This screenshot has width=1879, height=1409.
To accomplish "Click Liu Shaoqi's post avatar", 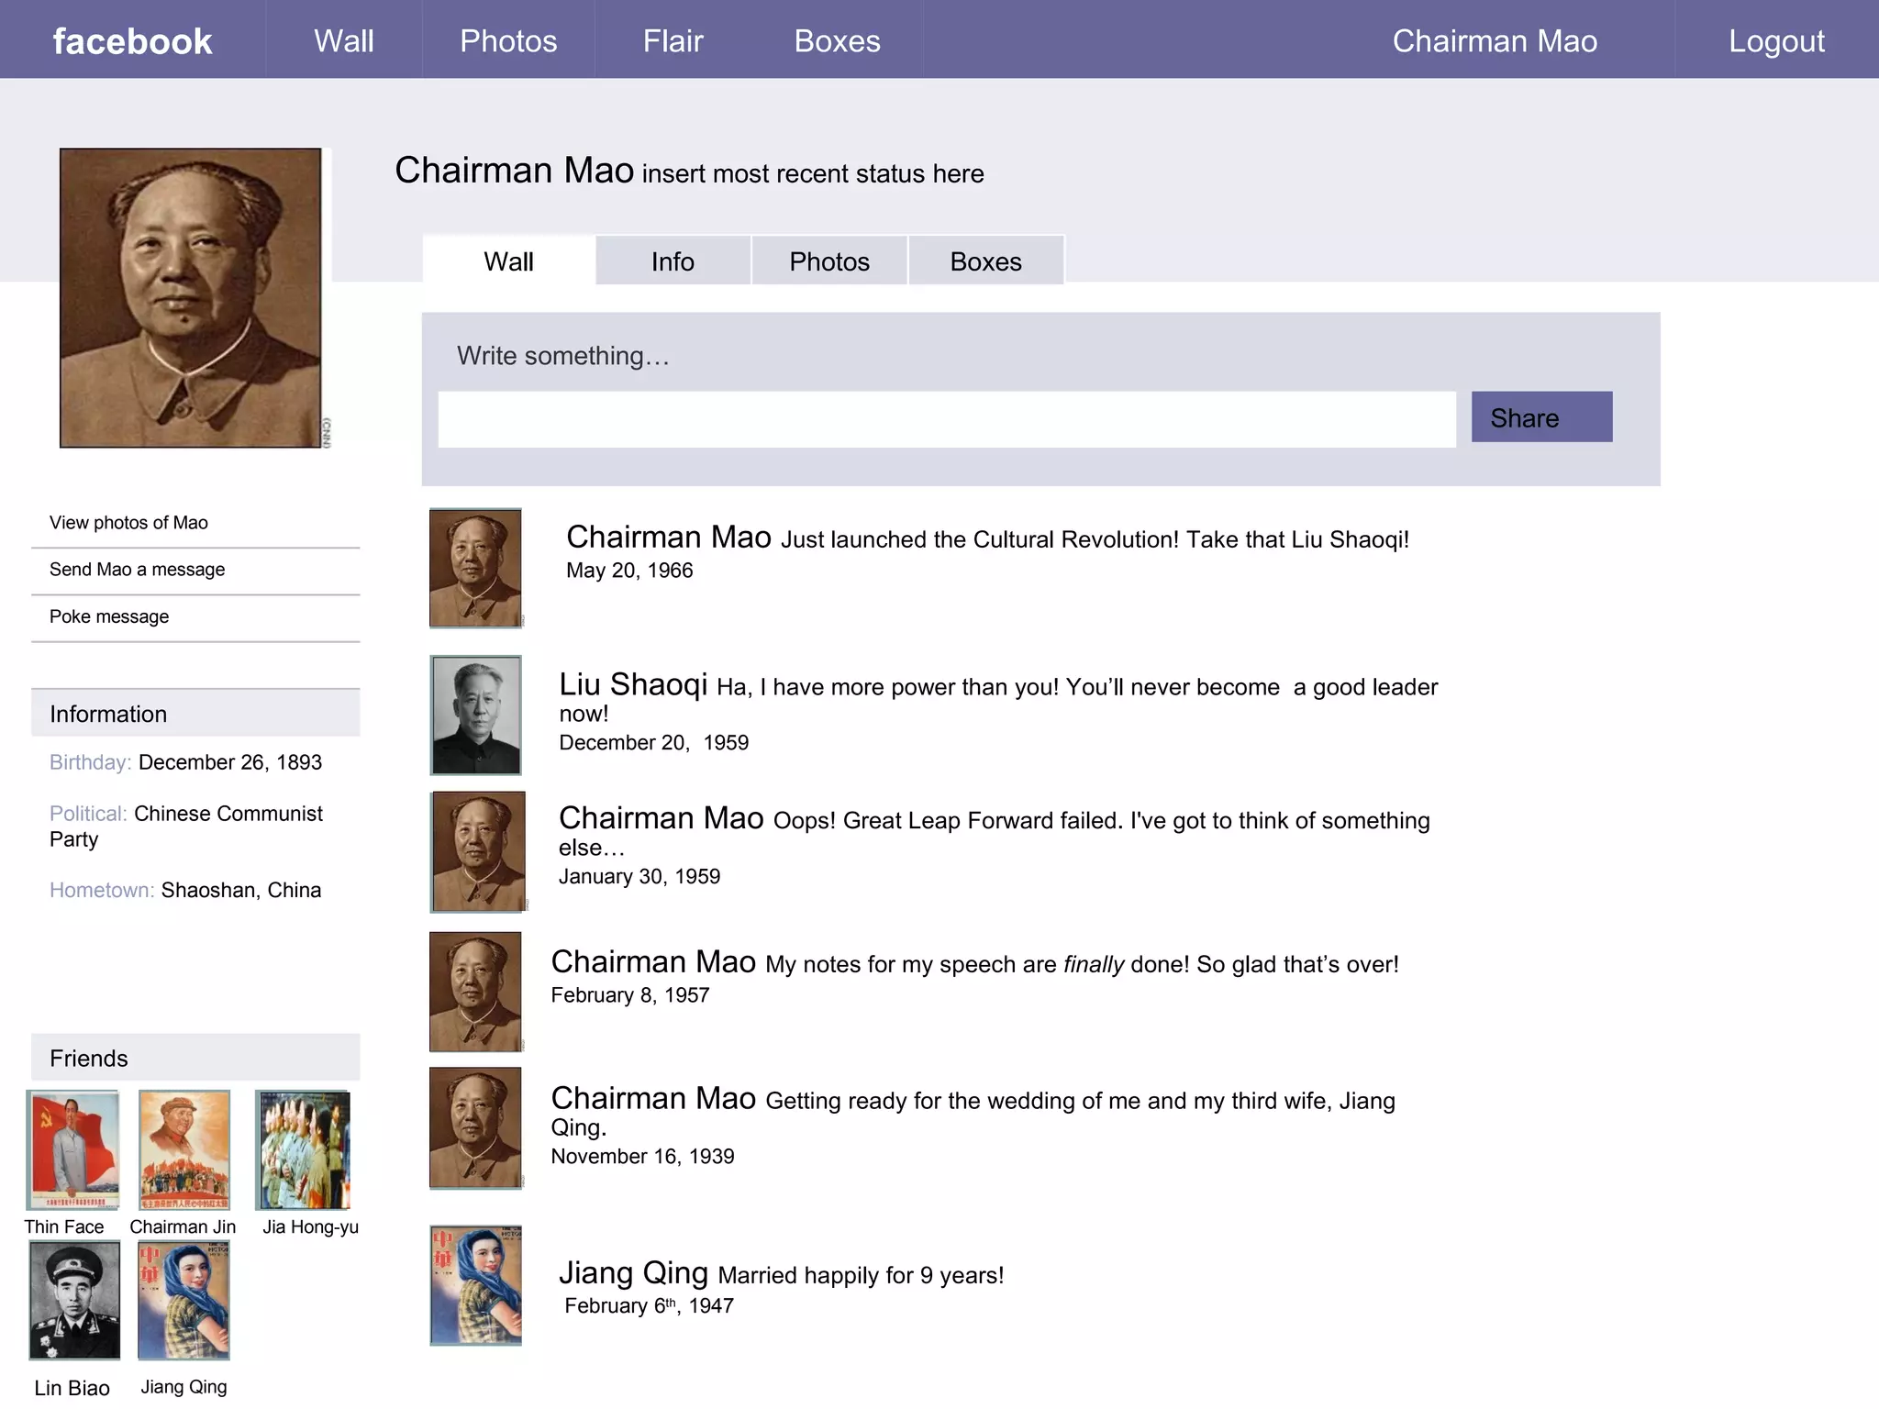I will point(476,715).
